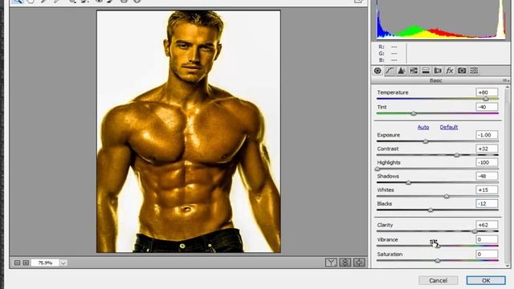Screen dimensions: 514x289
Task: Open the Detail sharpening tab
Action: (x=402, y=71)
